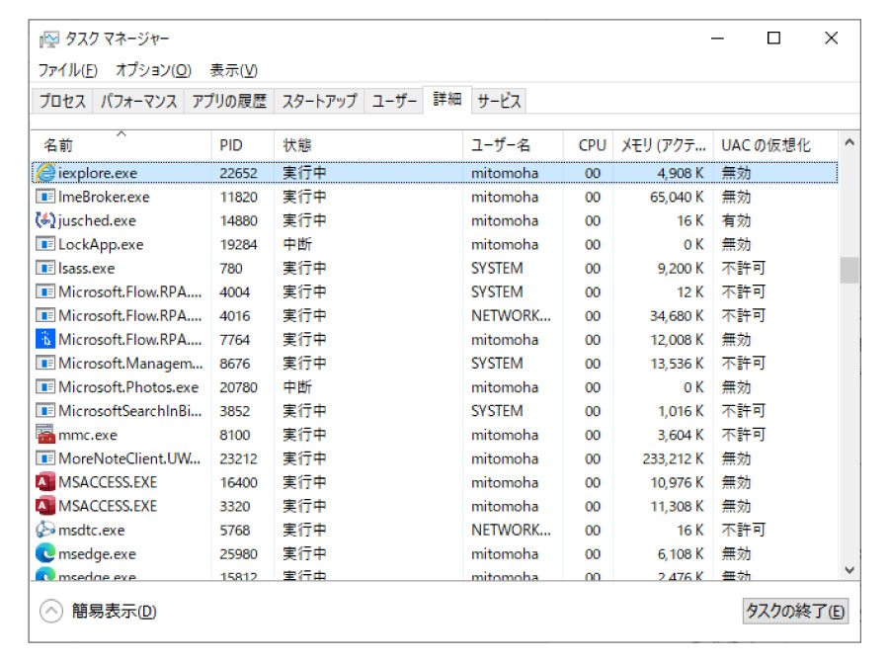Select the mmc.exe process name

tap(88, 435)
